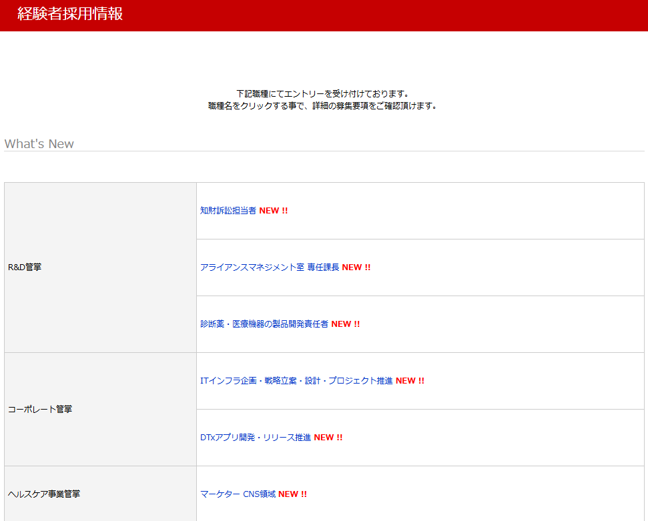Open the 知財訴訟担当者 job listing

tap(228, 211)
